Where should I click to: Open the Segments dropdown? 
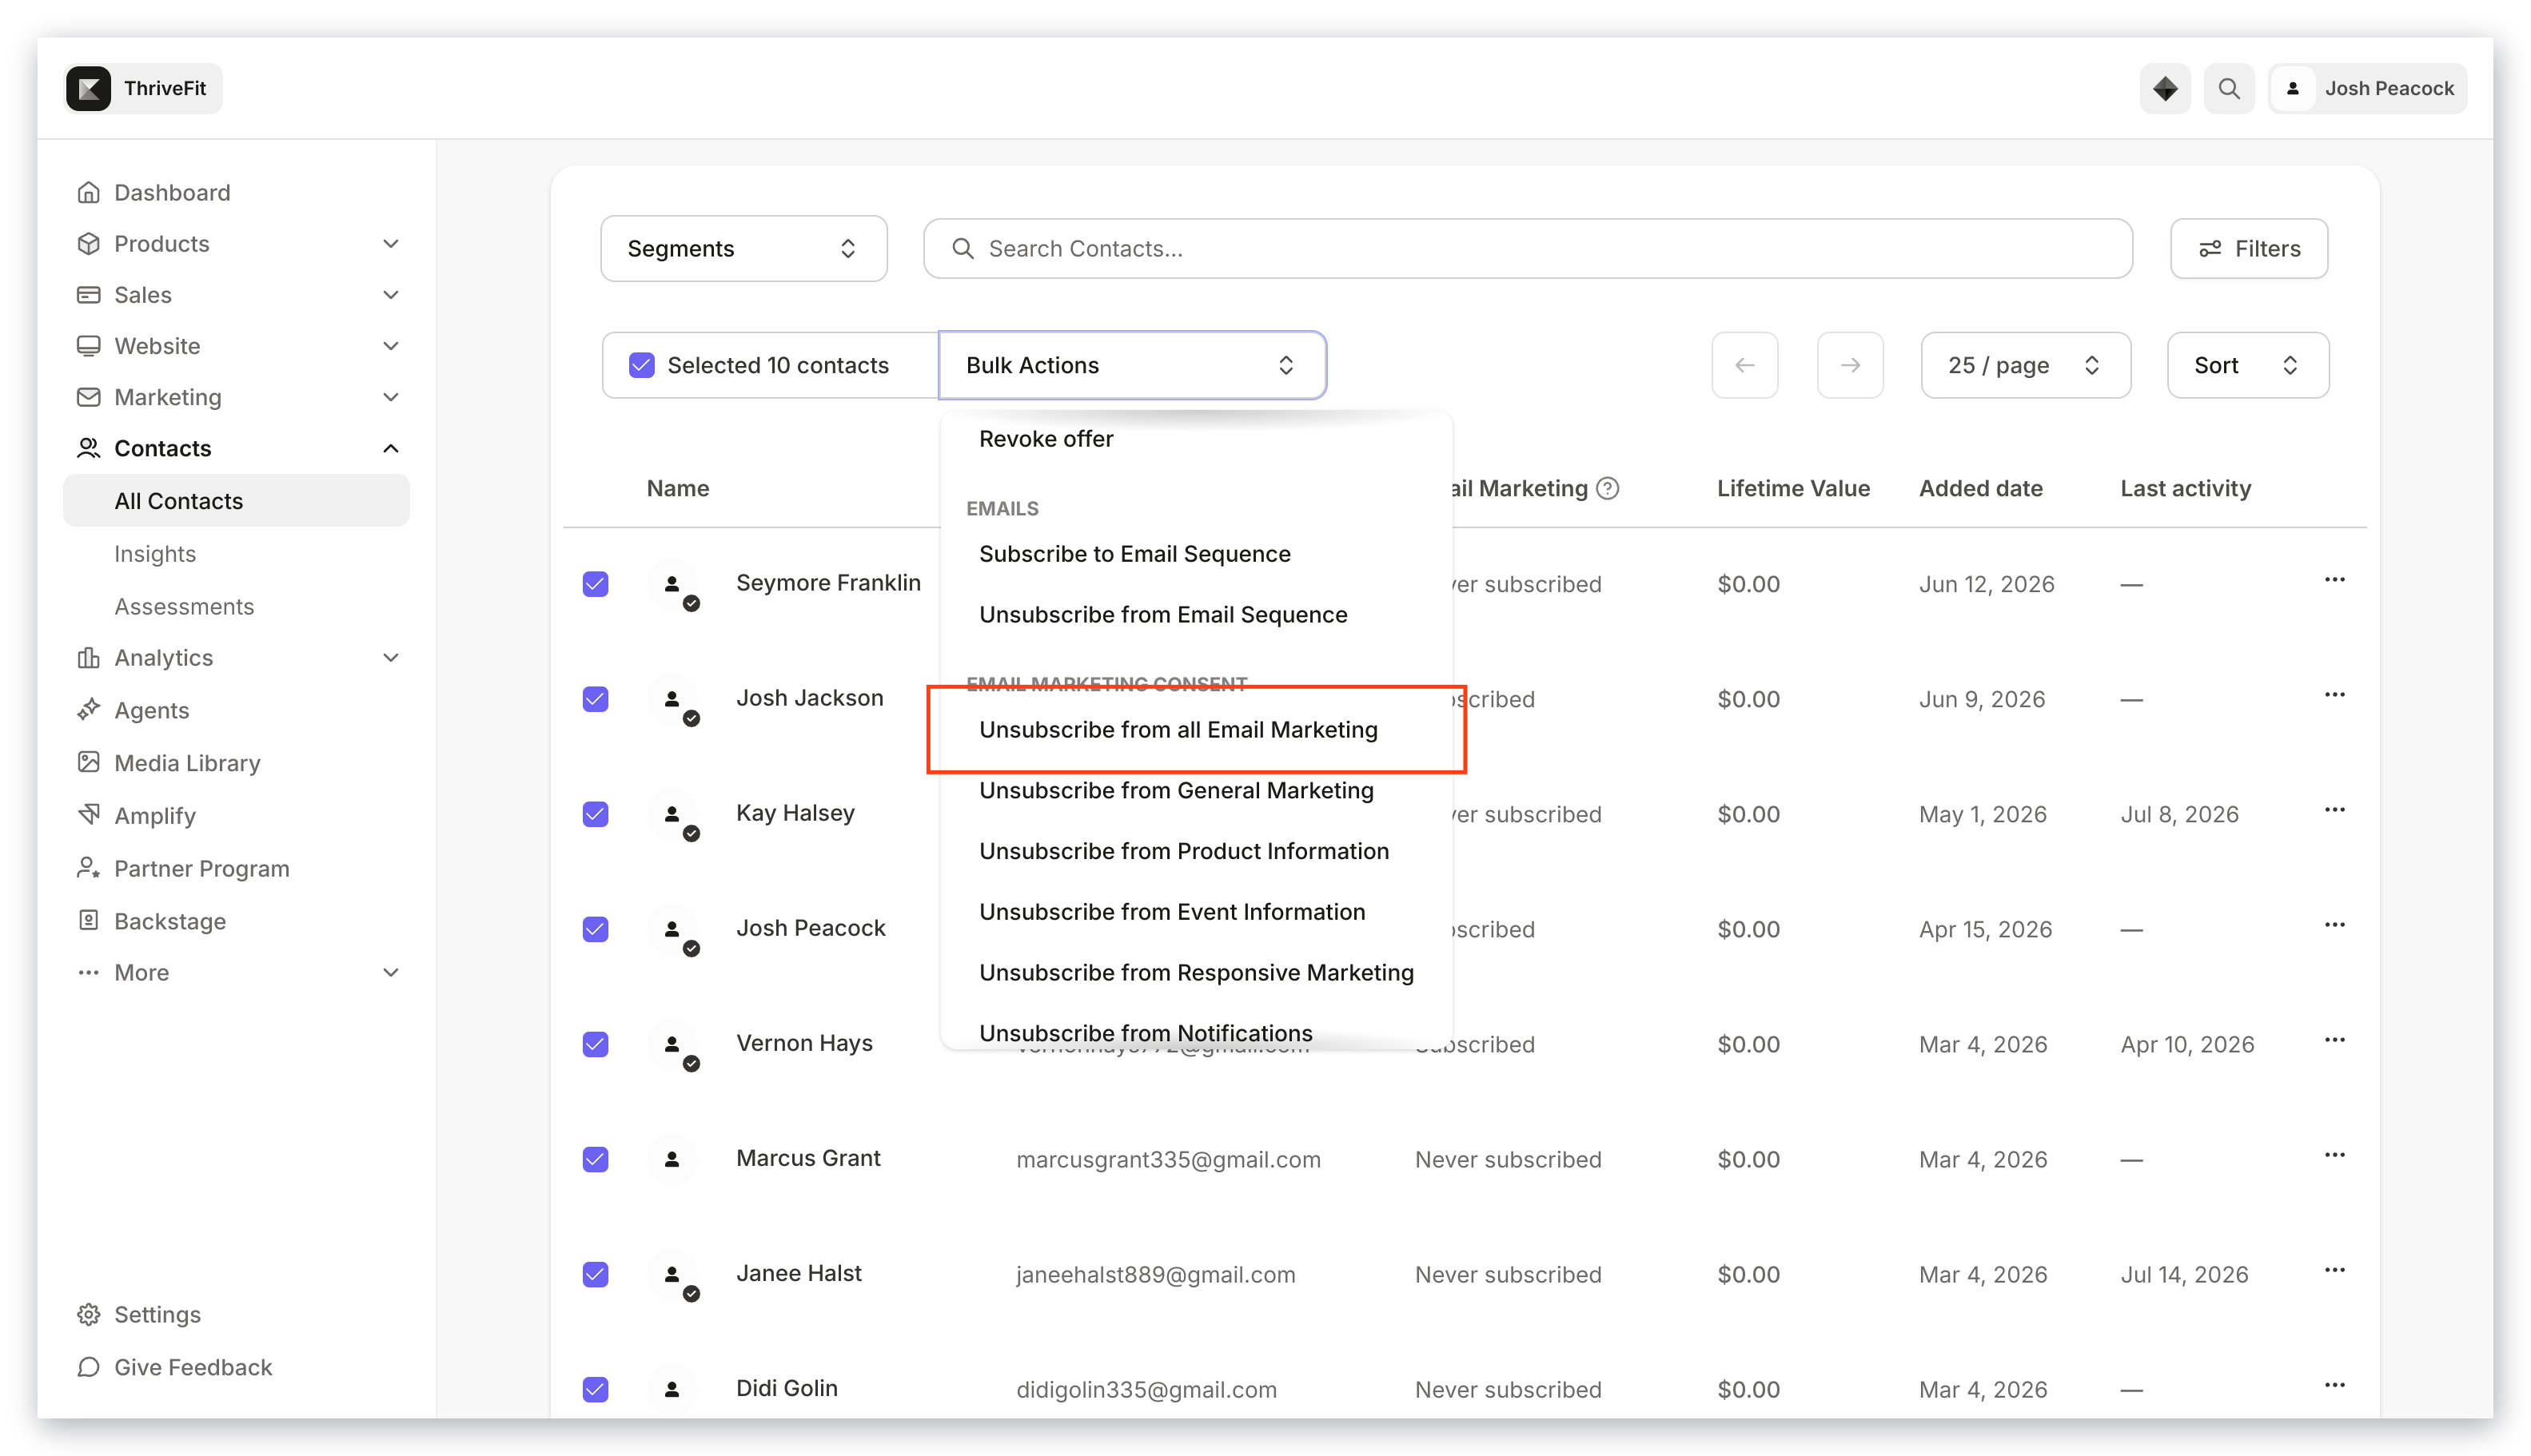(x=743, y=248)
